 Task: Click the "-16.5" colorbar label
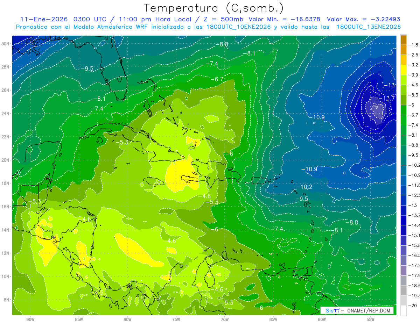415,255
